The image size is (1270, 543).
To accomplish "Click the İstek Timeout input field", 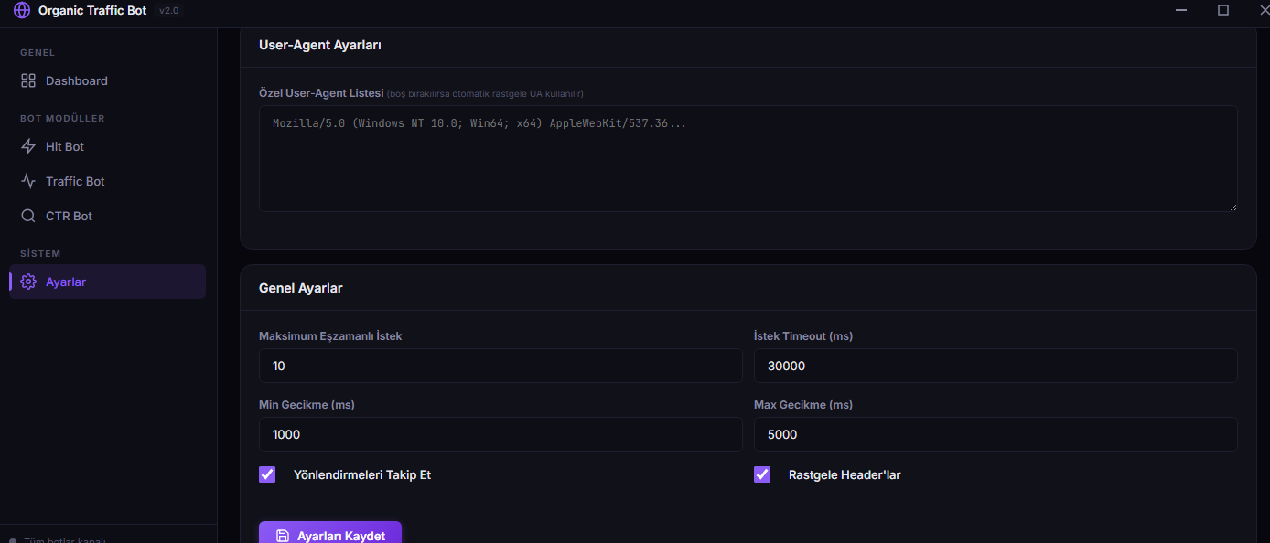I will (996, 366).
